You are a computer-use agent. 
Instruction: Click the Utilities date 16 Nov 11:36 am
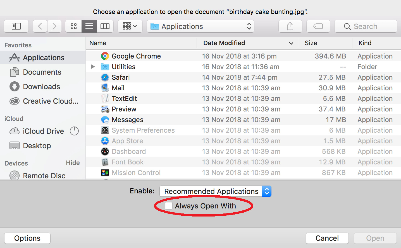point(241,67)
